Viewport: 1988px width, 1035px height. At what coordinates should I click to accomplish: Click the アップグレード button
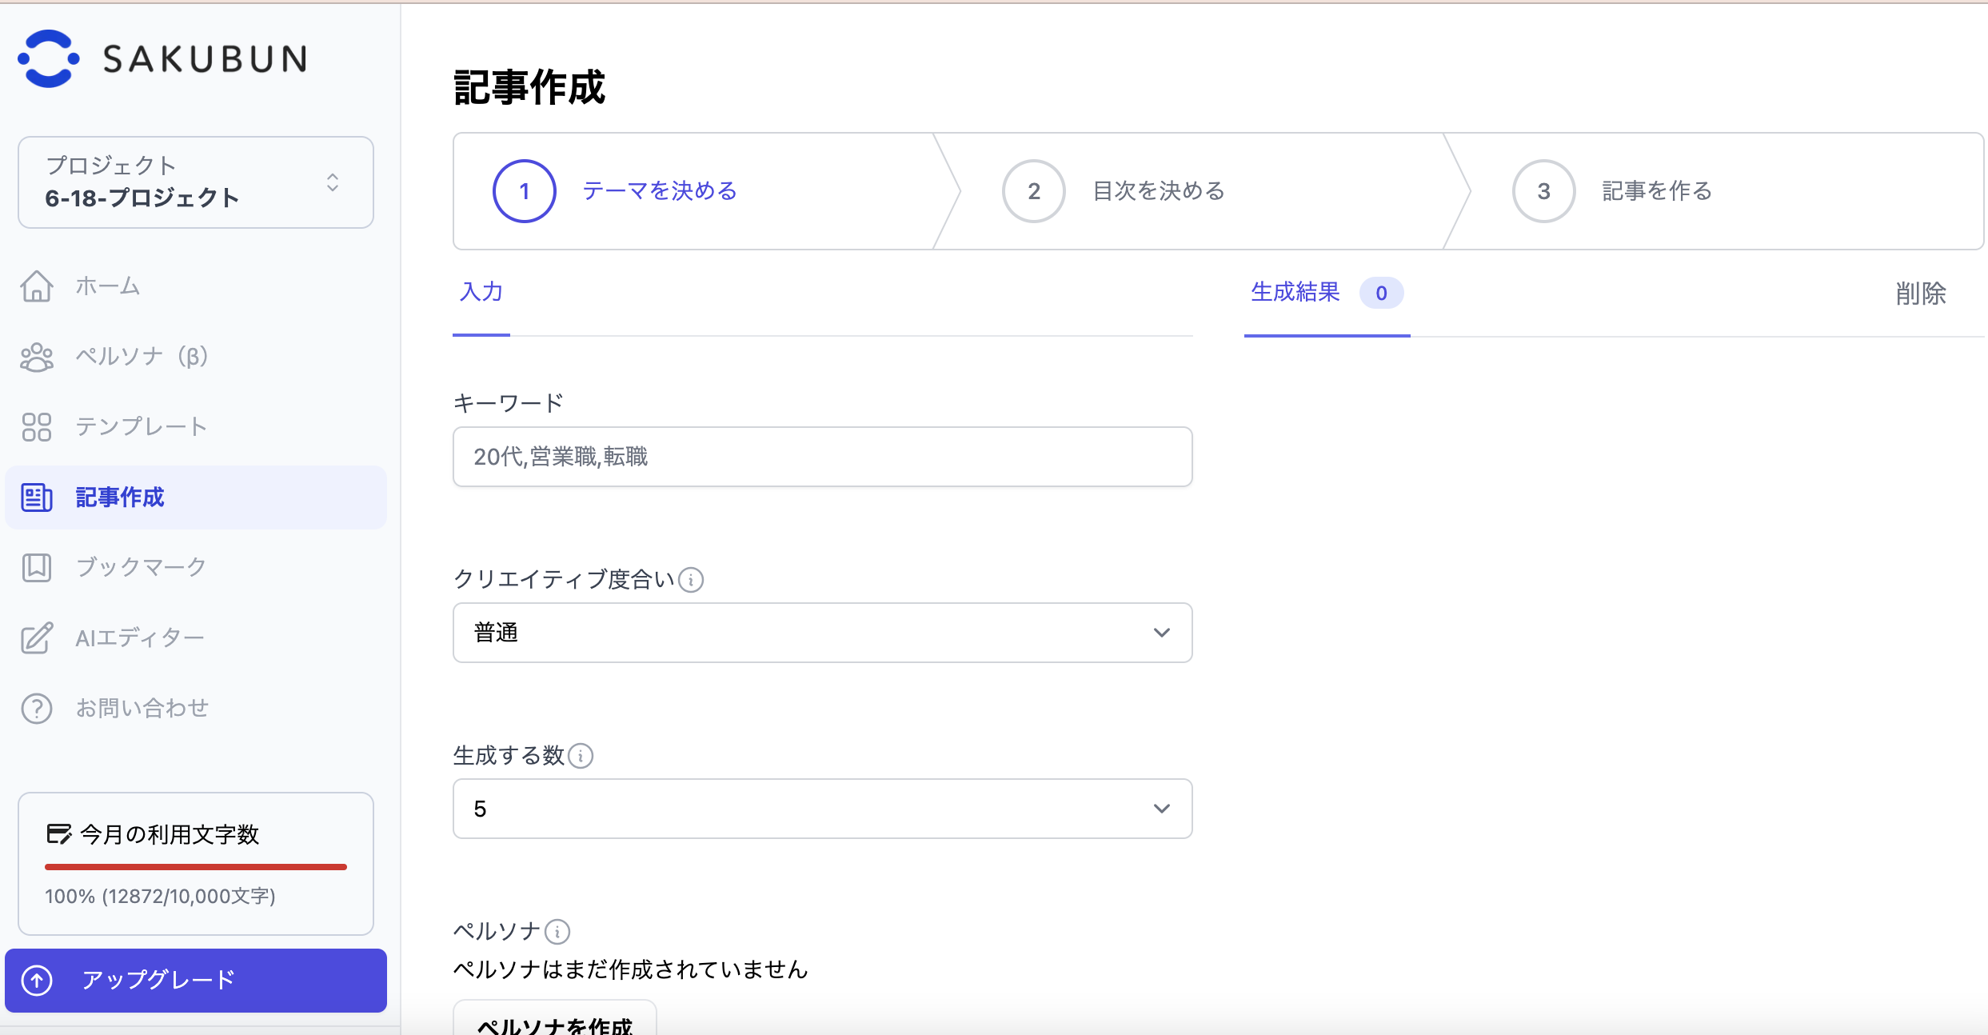[196, 980]
